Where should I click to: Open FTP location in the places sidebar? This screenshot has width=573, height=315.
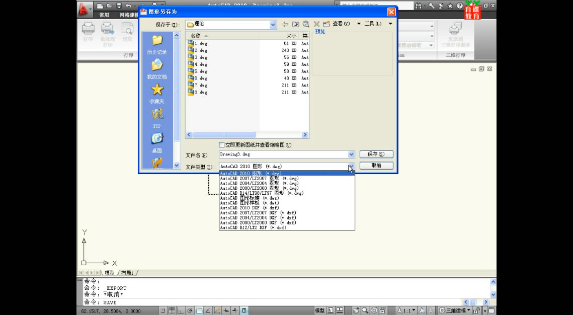point(157,118)
